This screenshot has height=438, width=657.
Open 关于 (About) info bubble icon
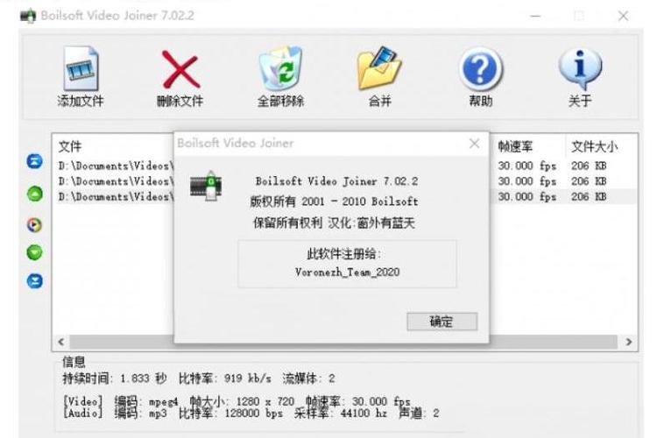click(x=580, y=69)
